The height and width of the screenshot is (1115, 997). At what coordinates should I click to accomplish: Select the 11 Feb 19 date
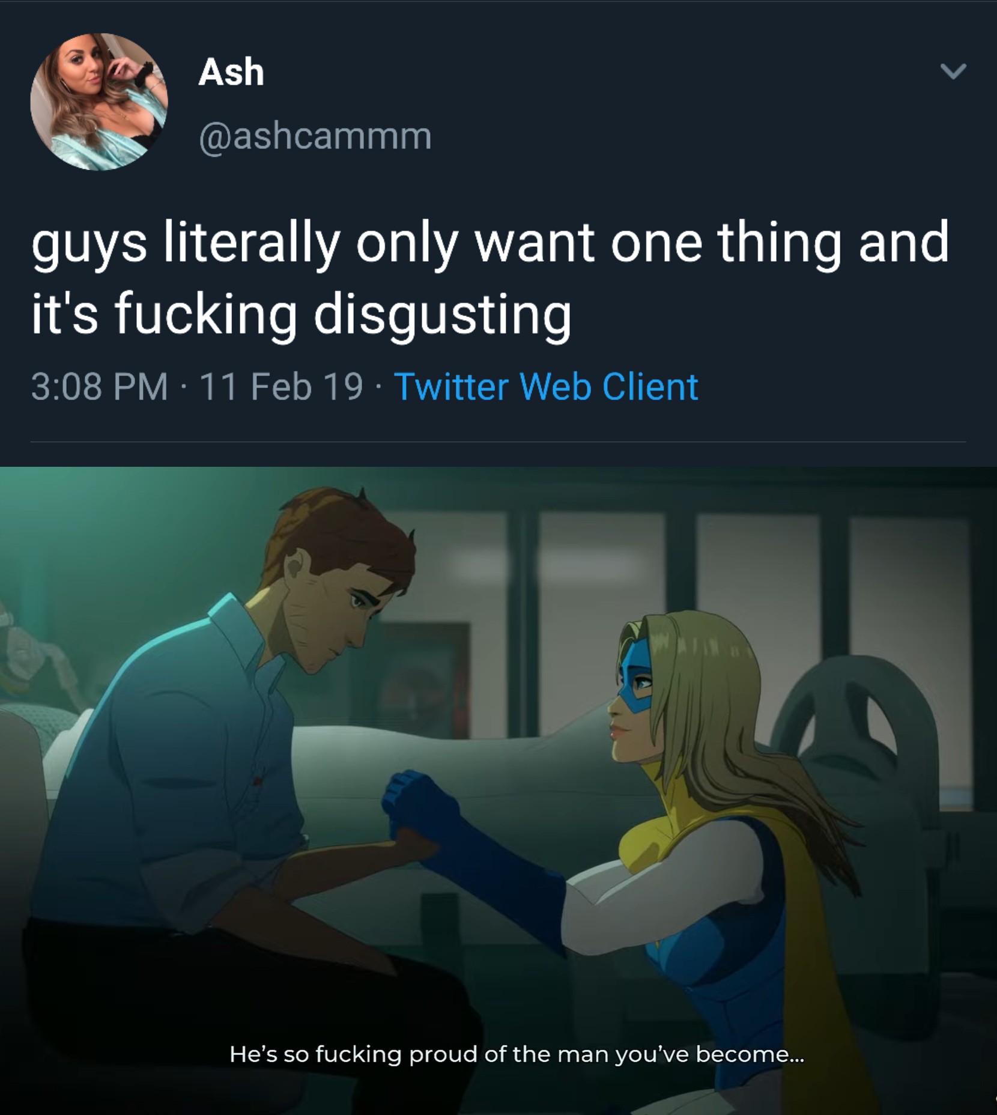point(281,386)
